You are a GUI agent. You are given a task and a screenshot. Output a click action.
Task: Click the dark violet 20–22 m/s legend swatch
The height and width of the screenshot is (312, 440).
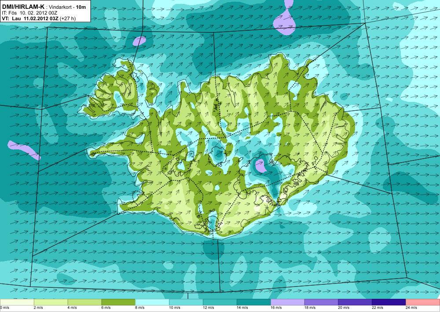coord(355,302)
